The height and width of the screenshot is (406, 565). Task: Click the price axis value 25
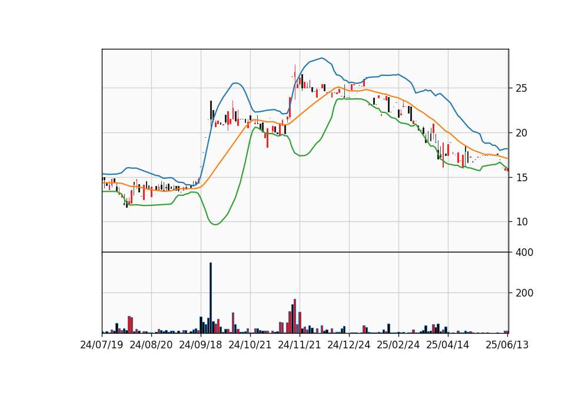tap(521, 88)
